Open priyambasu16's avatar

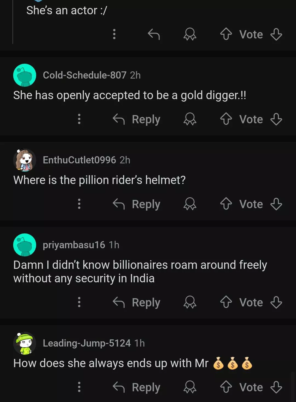[x=25, y=245]
